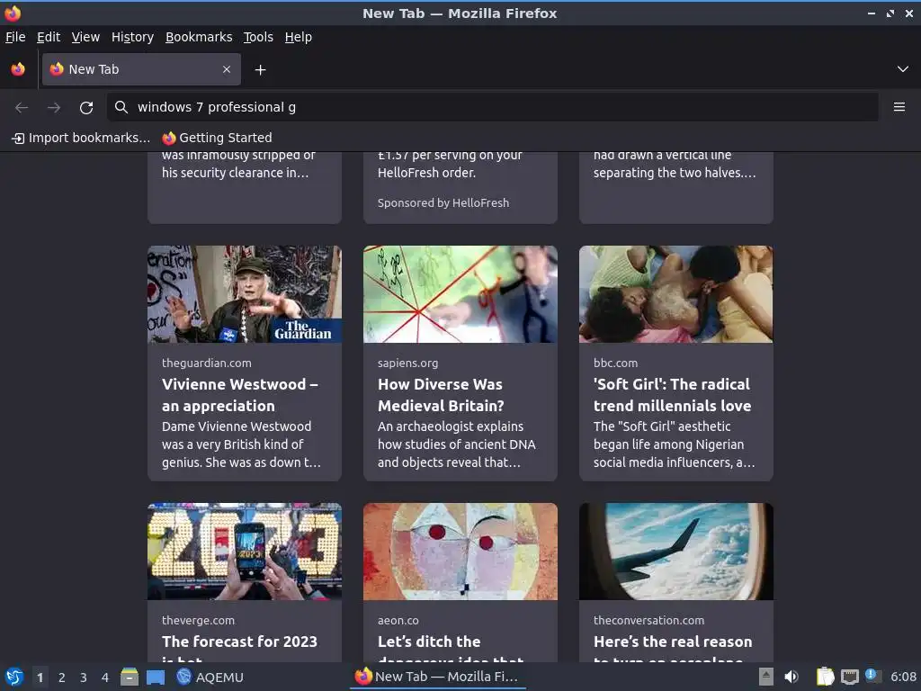
Task: Close the New Tab tab
Action: [227, 69]
